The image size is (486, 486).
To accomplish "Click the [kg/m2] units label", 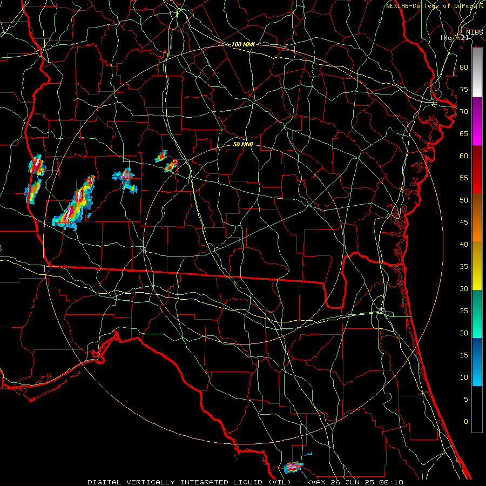I will 454,38.
